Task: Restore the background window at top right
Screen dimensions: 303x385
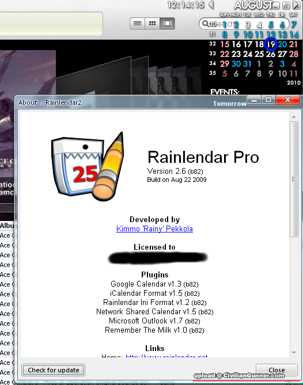Action: tap(286, 5)
